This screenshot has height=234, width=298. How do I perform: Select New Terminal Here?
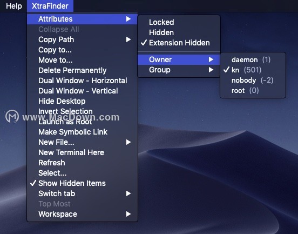click(82, 152)
